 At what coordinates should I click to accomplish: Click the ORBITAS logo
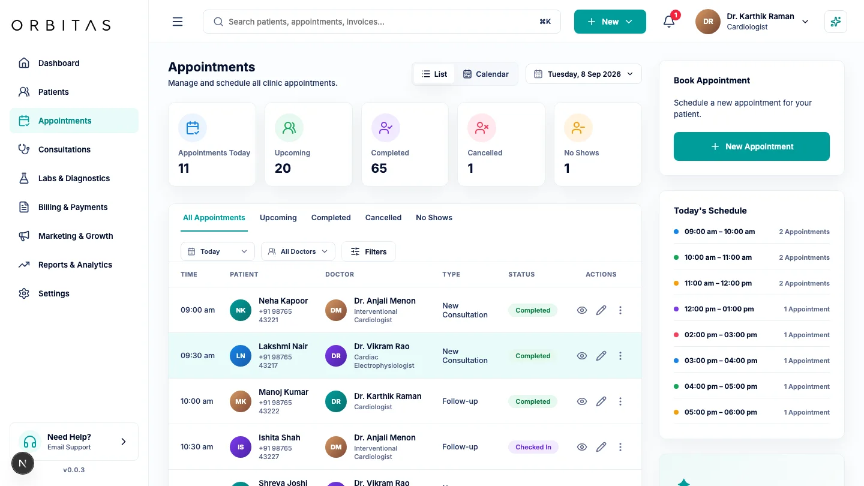(61, 25)
